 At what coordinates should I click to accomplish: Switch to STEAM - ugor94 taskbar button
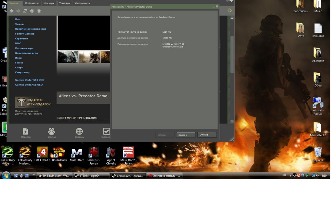click(x=91, y=176)
